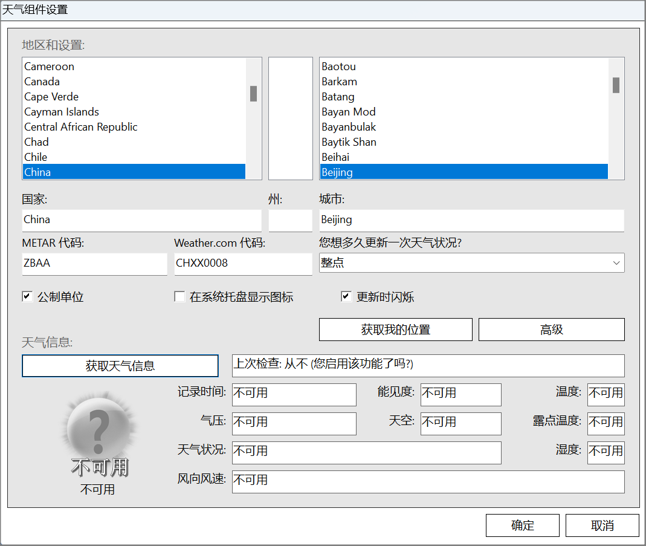The image size is (646, 546).
Task: Open 高级 advanced settings
Action: click(x=551, y=330)
